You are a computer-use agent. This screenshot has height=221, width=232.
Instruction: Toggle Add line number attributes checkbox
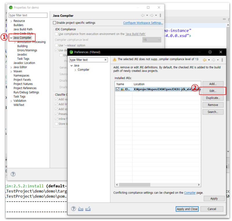tap(56, 104)
